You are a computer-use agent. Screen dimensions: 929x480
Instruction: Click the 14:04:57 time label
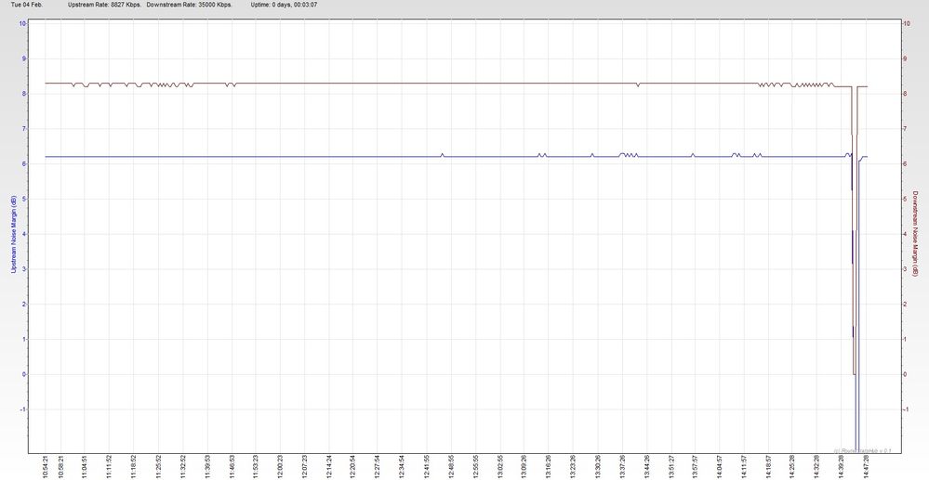pos(719,467)
